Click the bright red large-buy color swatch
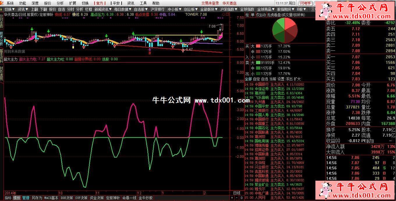 tap(258, 46)
